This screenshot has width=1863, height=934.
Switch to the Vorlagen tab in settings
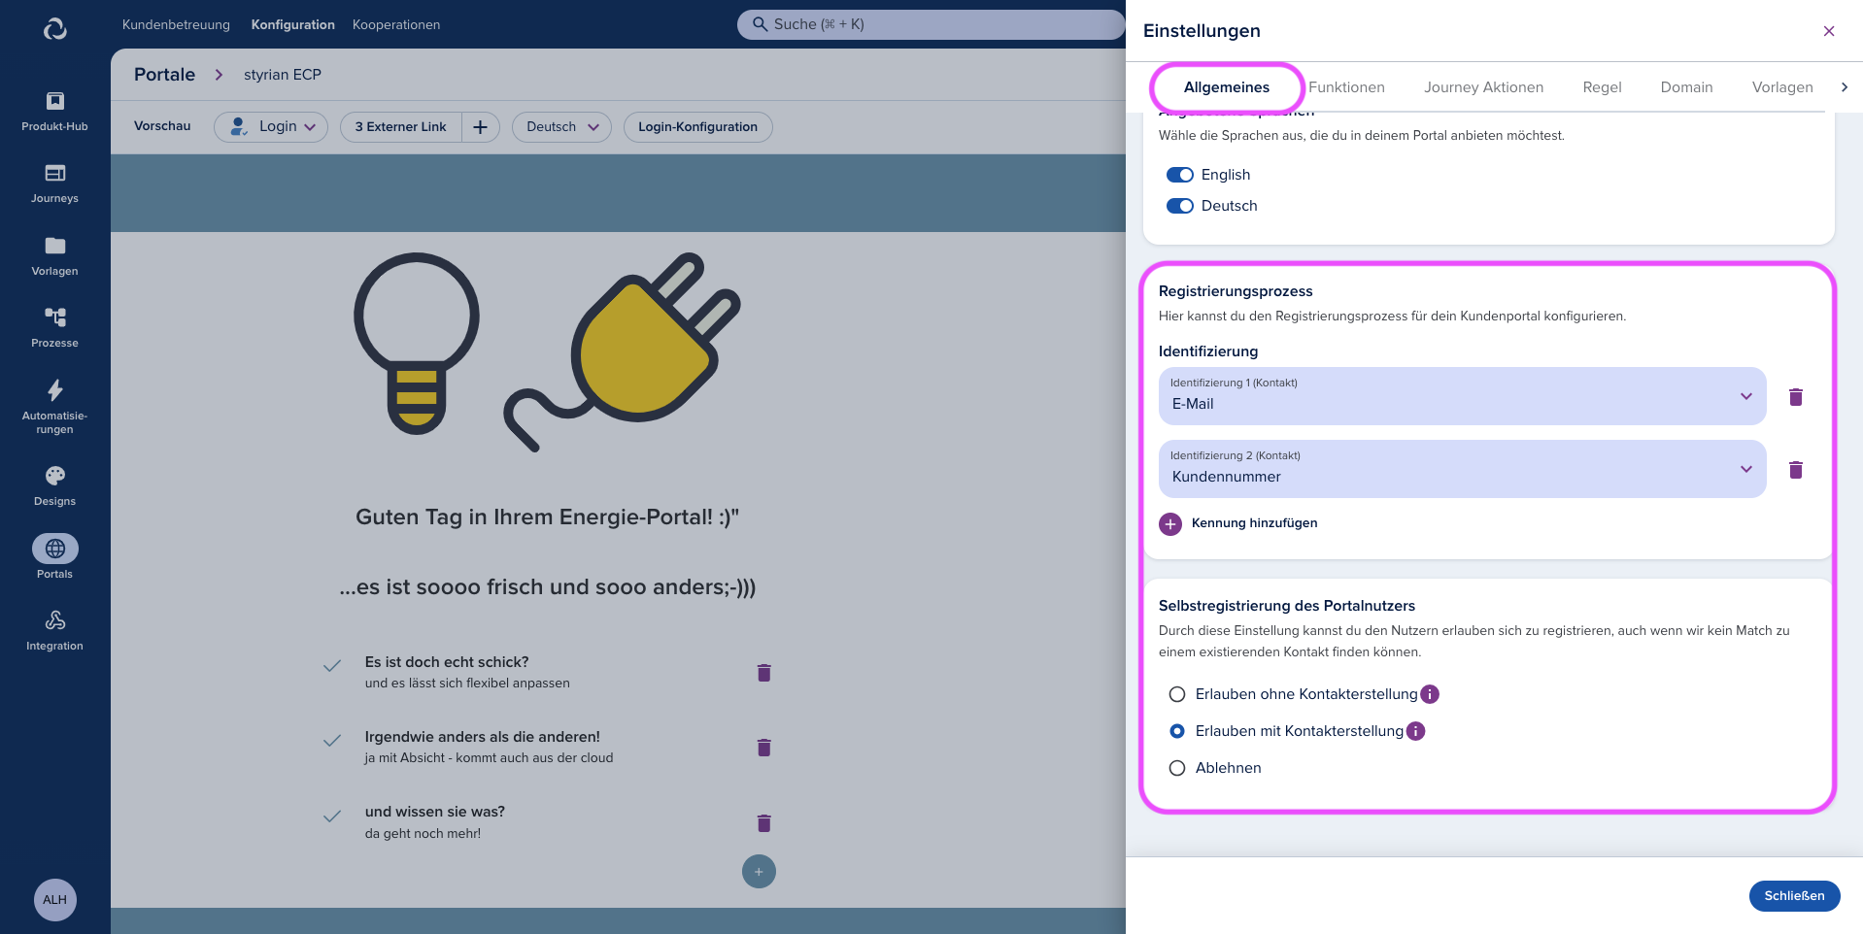click(x=1782, y=87)
